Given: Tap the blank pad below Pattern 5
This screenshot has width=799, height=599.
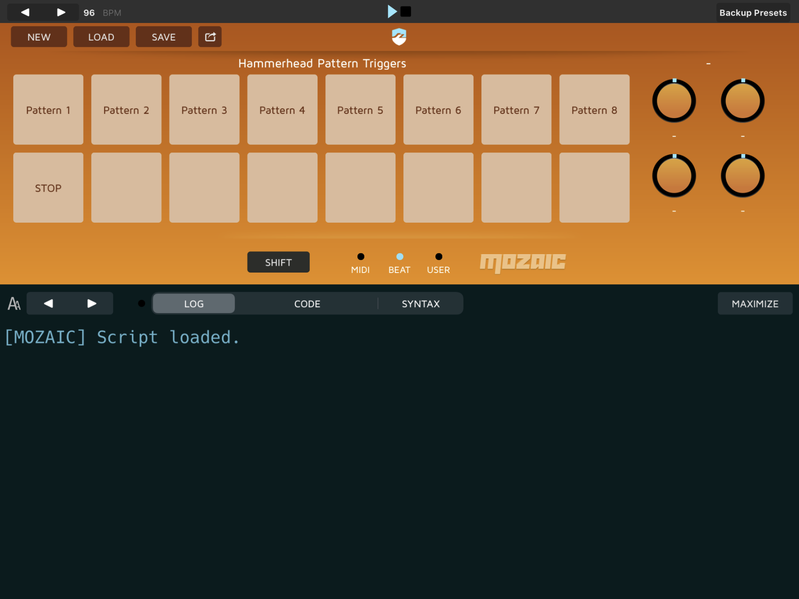Looking at the screenshot, I should (360, 188).
